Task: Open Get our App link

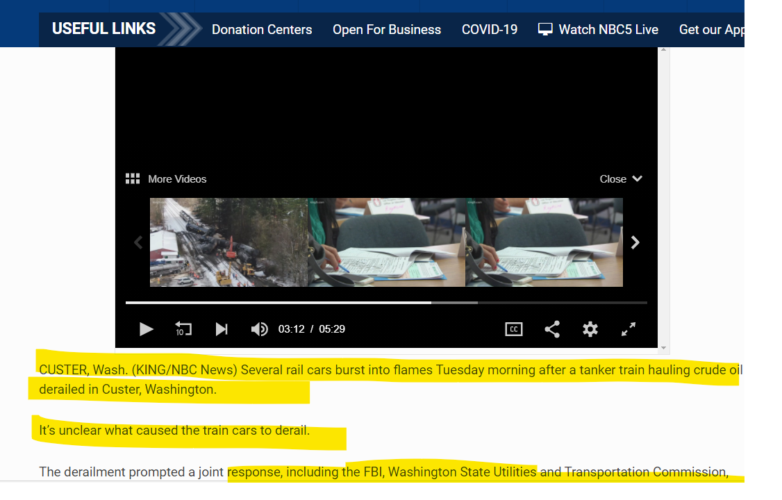Action: click(712, 30)
